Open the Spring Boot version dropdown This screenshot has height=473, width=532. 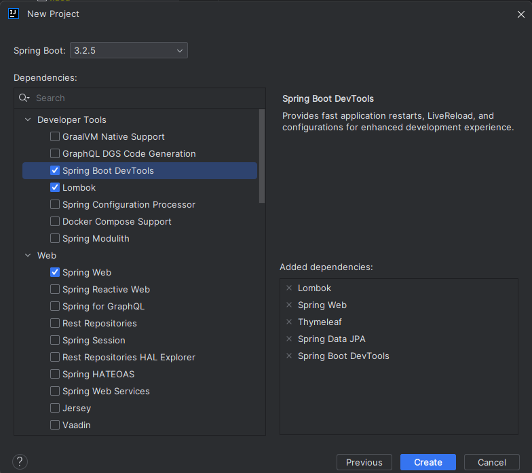129,50
